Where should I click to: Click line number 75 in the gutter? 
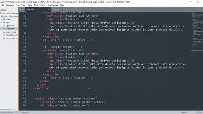click(24, 88)
